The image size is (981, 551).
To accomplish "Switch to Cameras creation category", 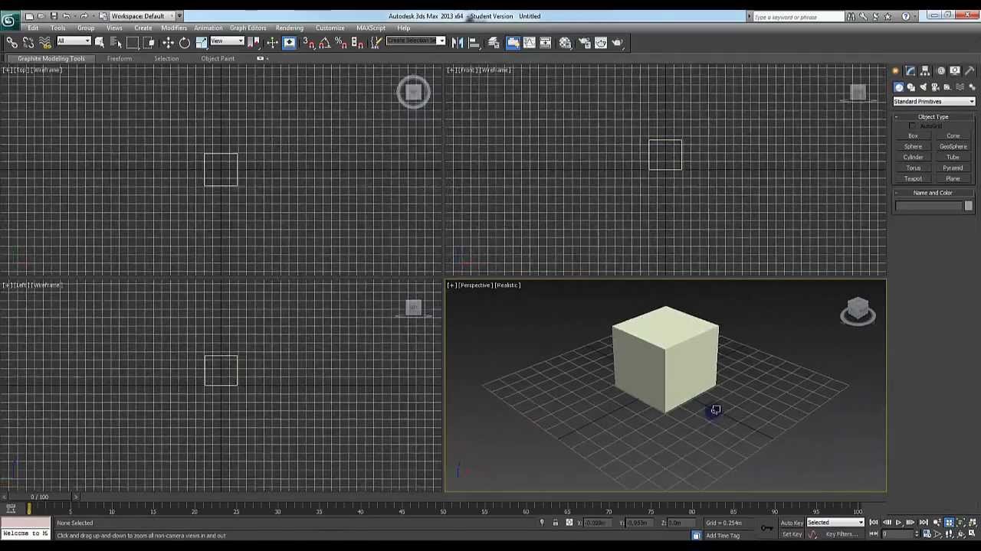I will click(935, 87).
